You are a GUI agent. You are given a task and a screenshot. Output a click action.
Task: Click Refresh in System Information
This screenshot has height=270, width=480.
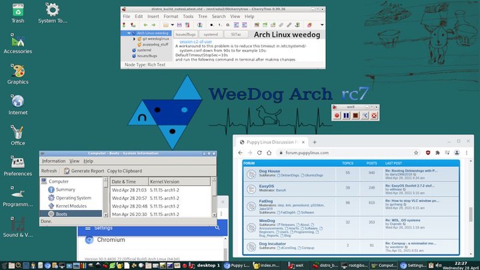(x=49, y=171)
